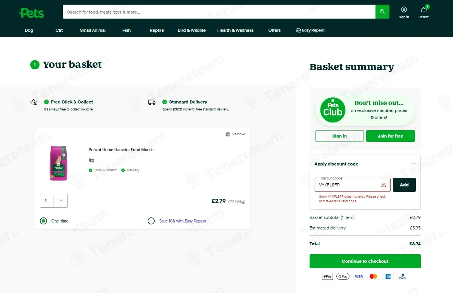Click the Google Pay payment icon
Image resolution: width=453 pixels, height=293 pixels.
(343, 276)
